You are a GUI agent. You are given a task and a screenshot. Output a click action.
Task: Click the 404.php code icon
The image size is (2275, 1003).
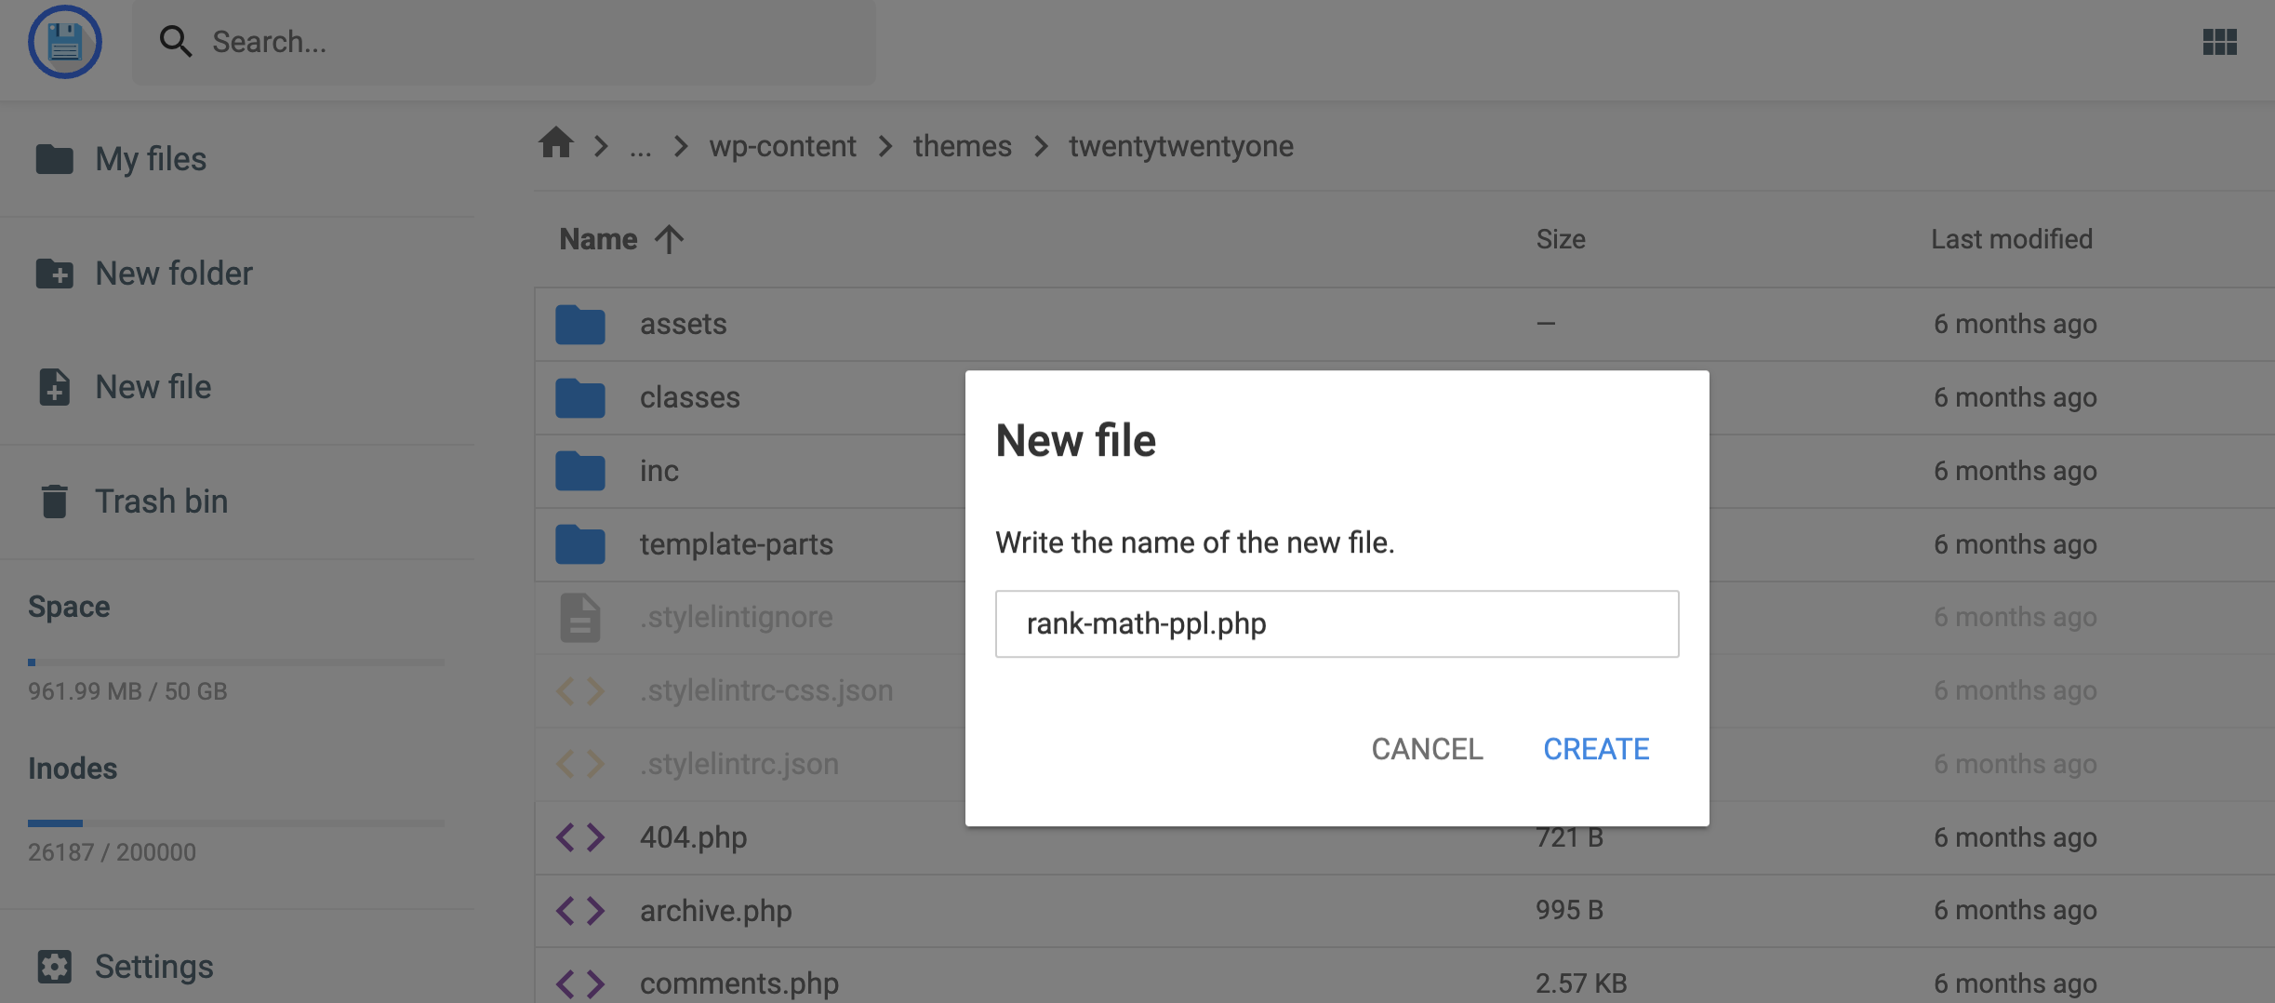click(x=580, y=837)
